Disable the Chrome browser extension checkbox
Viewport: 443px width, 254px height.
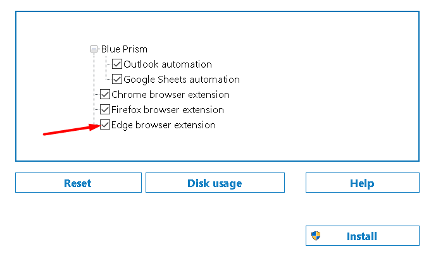point(105,95)
